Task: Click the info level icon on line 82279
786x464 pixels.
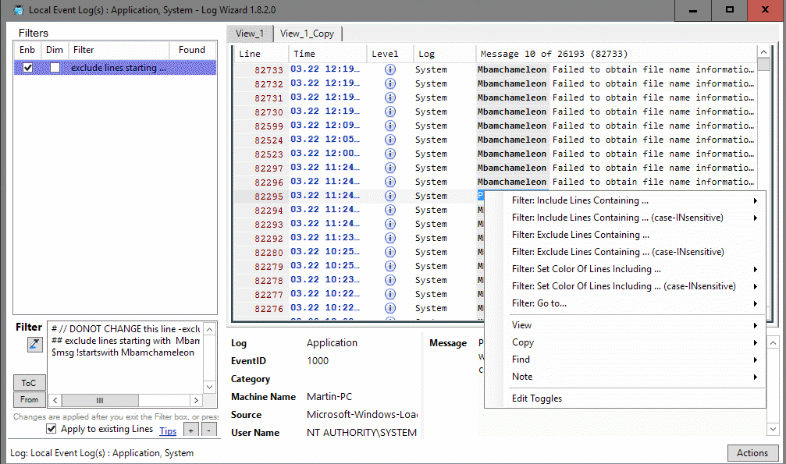Action: click(390, 266)
